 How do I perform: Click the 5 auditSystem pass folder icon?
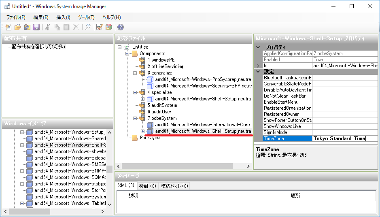[x=142, y=105]
